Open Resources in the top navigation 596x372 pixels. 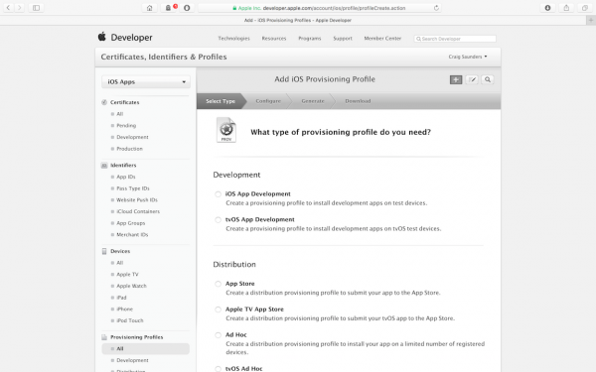tap(274, 39)
